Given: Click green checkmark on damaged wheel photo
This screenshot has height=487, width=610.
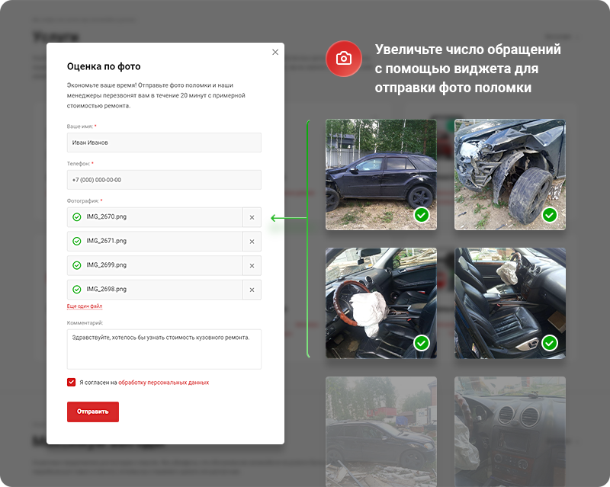Looking at the screenshot, I should (x=550, y=215).
